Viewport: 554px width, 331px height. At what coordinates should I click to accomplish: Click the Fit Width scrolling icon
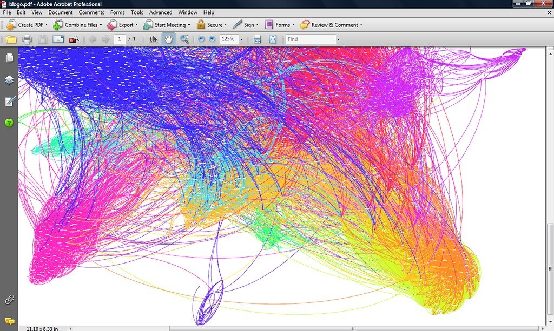[258, 39]
